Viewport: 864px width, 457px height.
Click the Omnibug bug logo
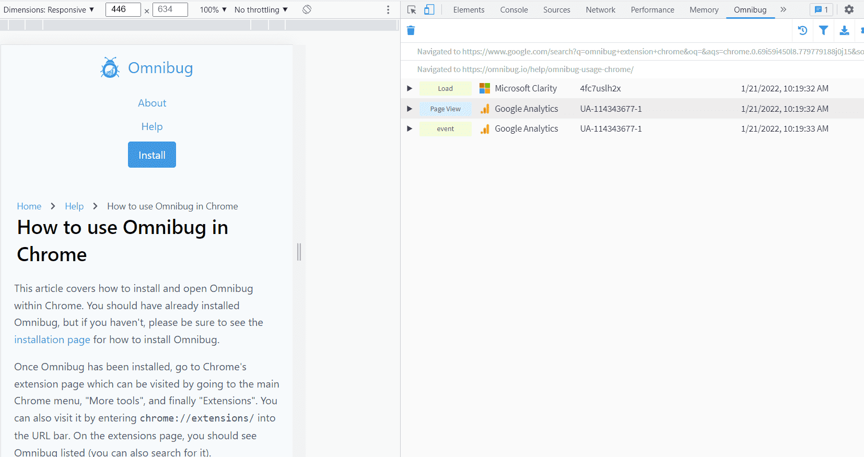[110, 68]
